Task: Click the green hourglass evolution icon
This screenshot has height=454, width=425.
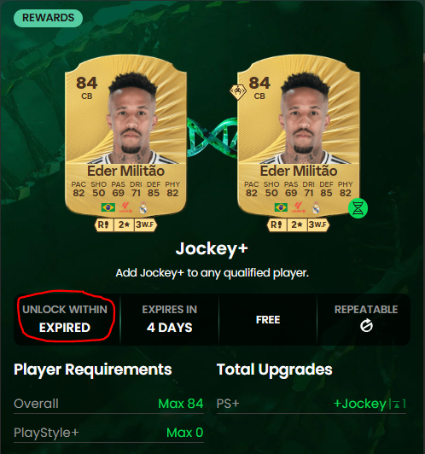Action: point(358,208)
